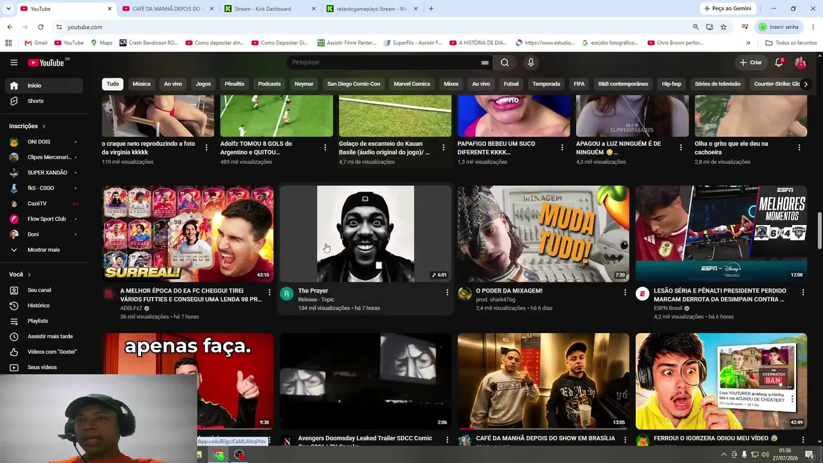Select the Hip-hop filter chip
Image resolution: width=823 pixels, height=463 pixels.
tap(671, 84)
